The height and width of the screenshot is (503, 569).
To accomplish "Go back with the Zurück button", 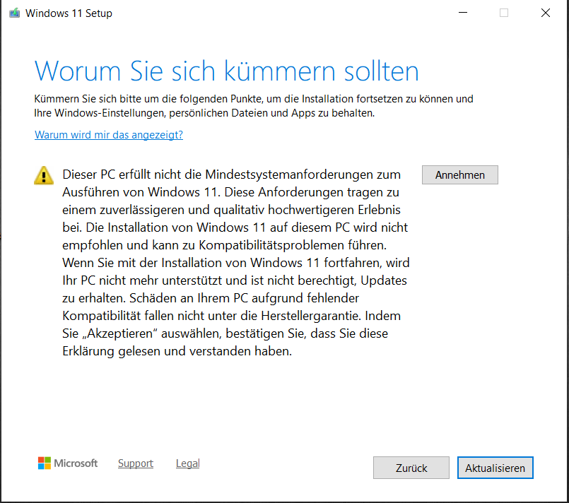I will click(411, 468).
